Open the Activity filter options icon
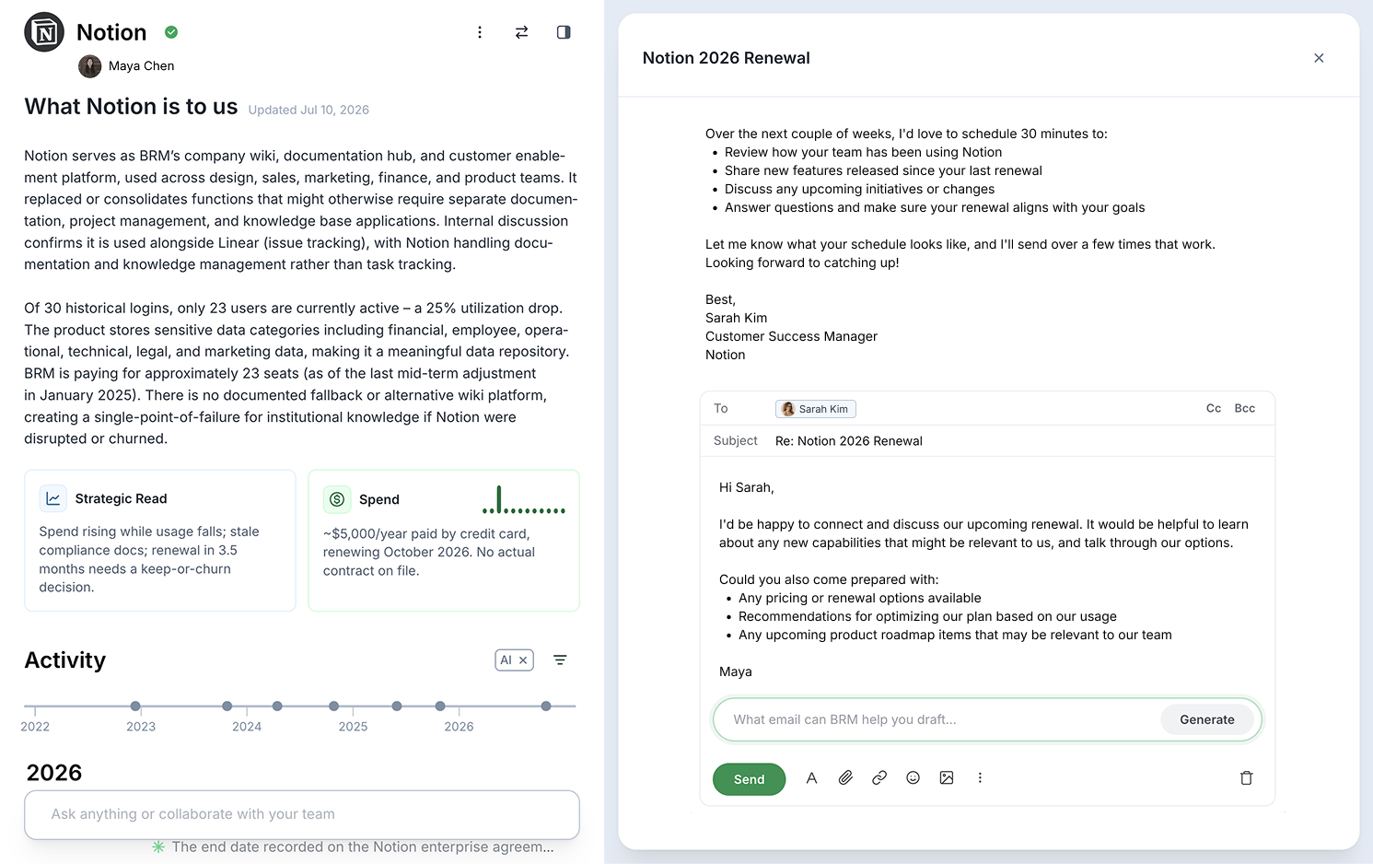This screenshot has height=864, width=1373. point(560,660)
